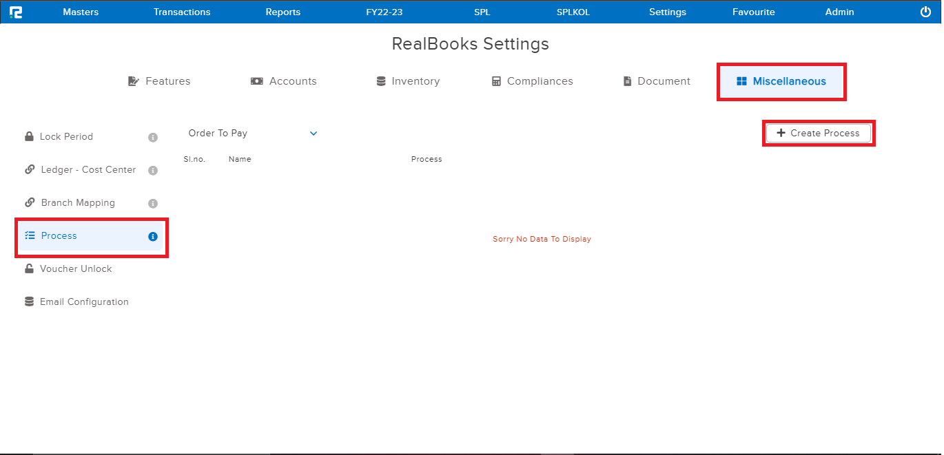This screenshot has width=944, height=455.
Task: Open Email Configuration from the sidebar
Action: pyautogui.click(x=83, y=302)
